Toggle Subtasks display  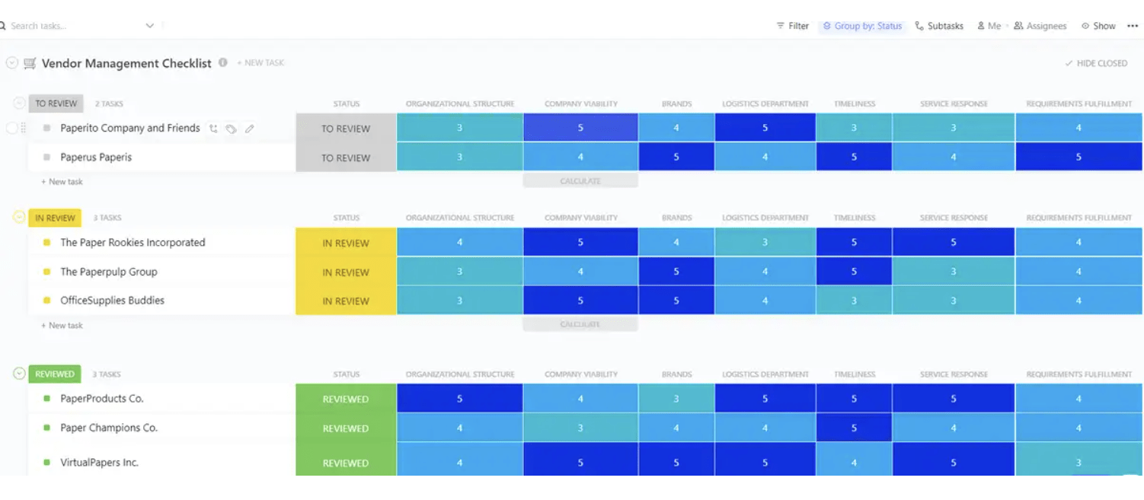point(939,26)
